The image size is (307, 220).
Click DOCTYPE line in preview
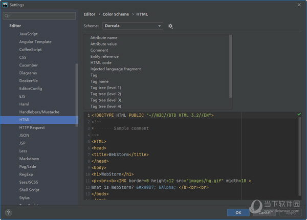(x=152, y=115)
